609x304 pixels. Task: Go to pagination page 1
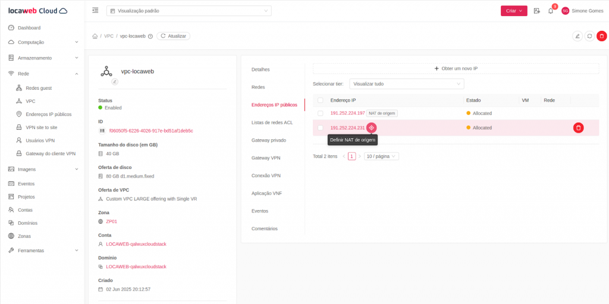pyautogui.click(x=352, y=156)
